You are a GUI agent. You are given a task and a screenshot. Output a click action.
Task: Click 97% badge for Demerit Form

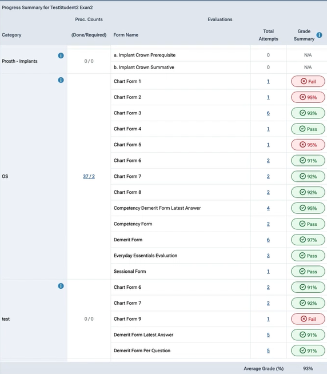point(308,240)
